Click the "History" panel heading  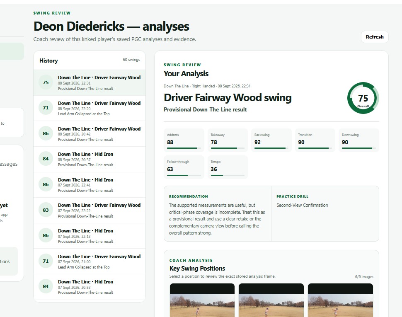point(48,61)
